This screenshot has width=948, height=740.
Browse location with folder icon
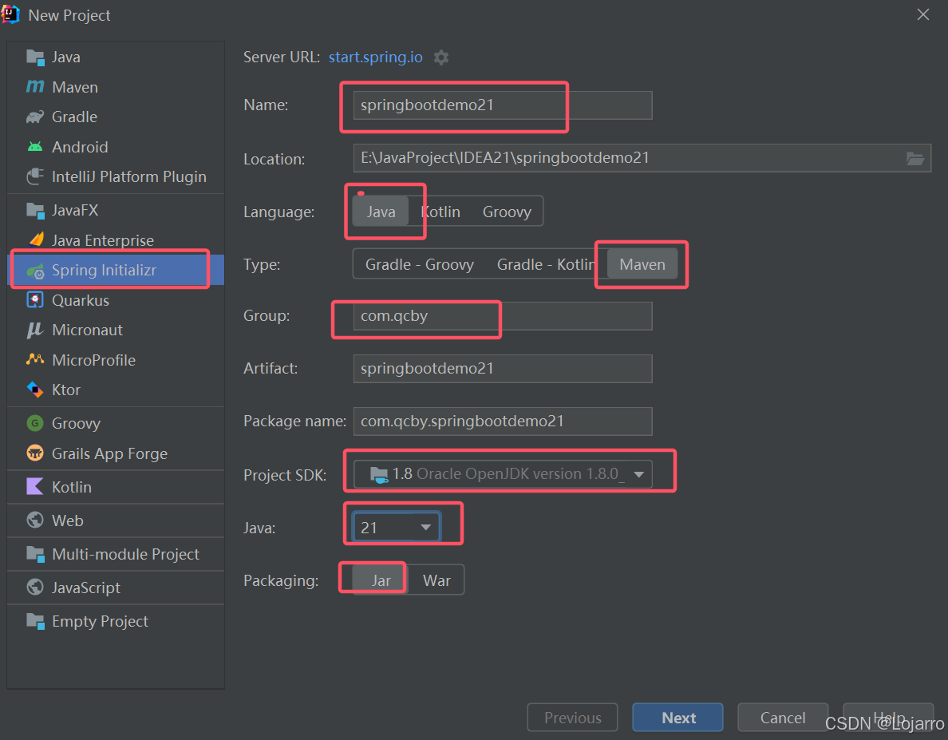click(914, 158)
